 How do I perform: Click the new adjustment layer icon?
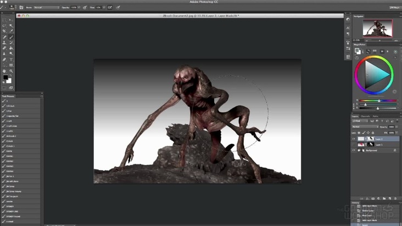tap(378, 199)
